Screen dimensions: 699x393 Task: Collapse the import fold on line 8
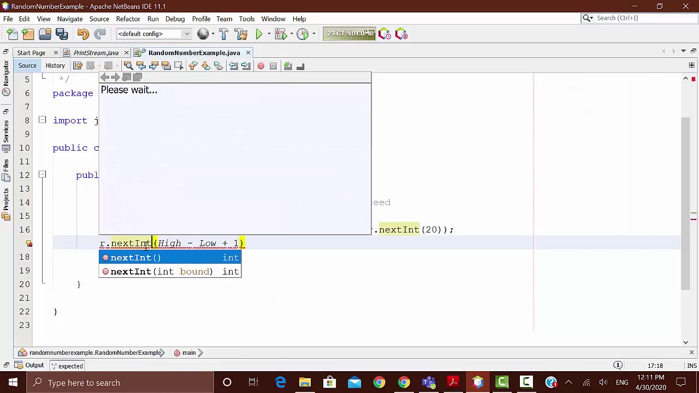42,120
